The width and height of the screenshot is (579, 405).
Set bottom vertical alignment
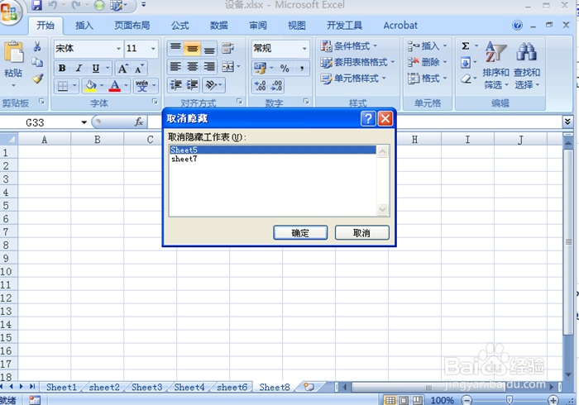(x=209, y=48)
